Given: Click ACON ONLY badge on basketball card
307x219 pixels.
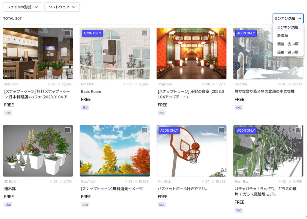Looking at the screenshot, I should pyautogui.click(x=169, y=130).
